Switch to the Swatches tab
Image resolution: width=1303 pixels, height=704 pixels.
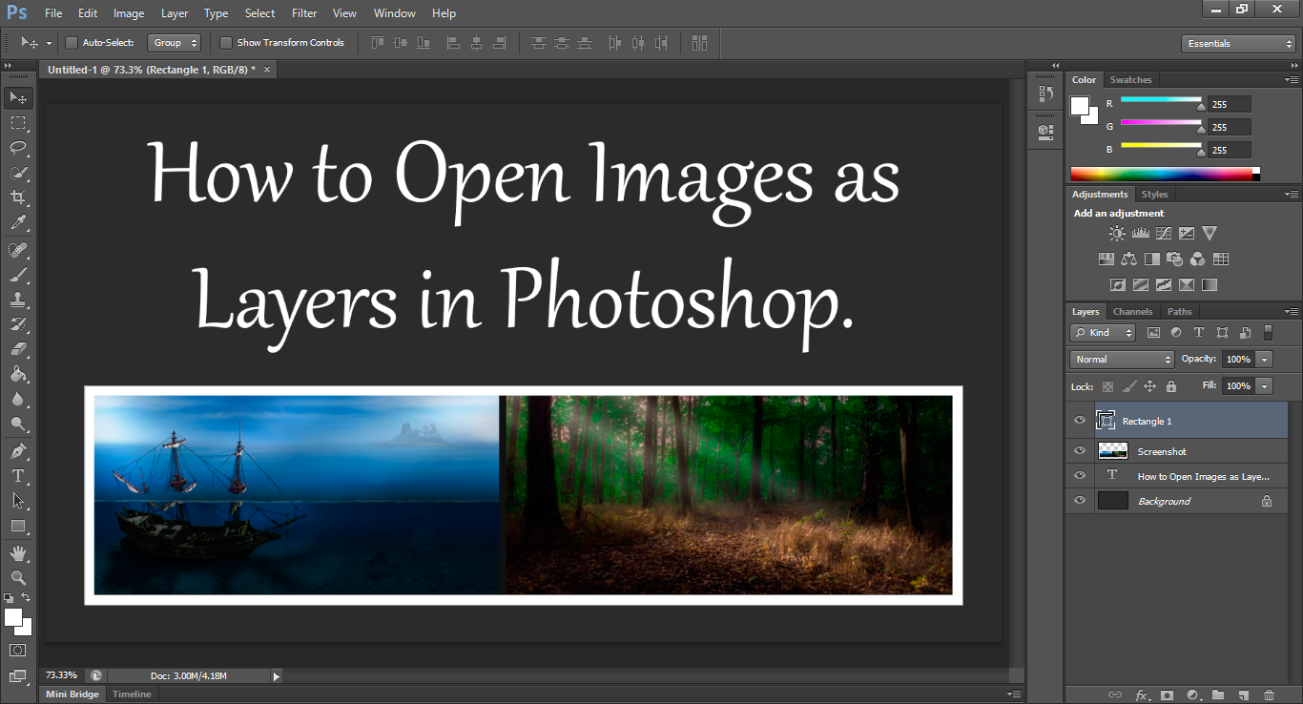tap(1131, 80)
